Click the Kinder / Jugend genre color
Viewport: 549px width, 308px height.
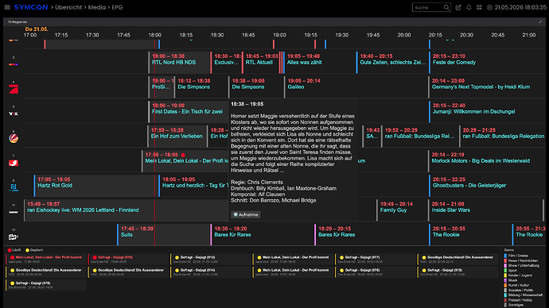click(x=505, y=275)
